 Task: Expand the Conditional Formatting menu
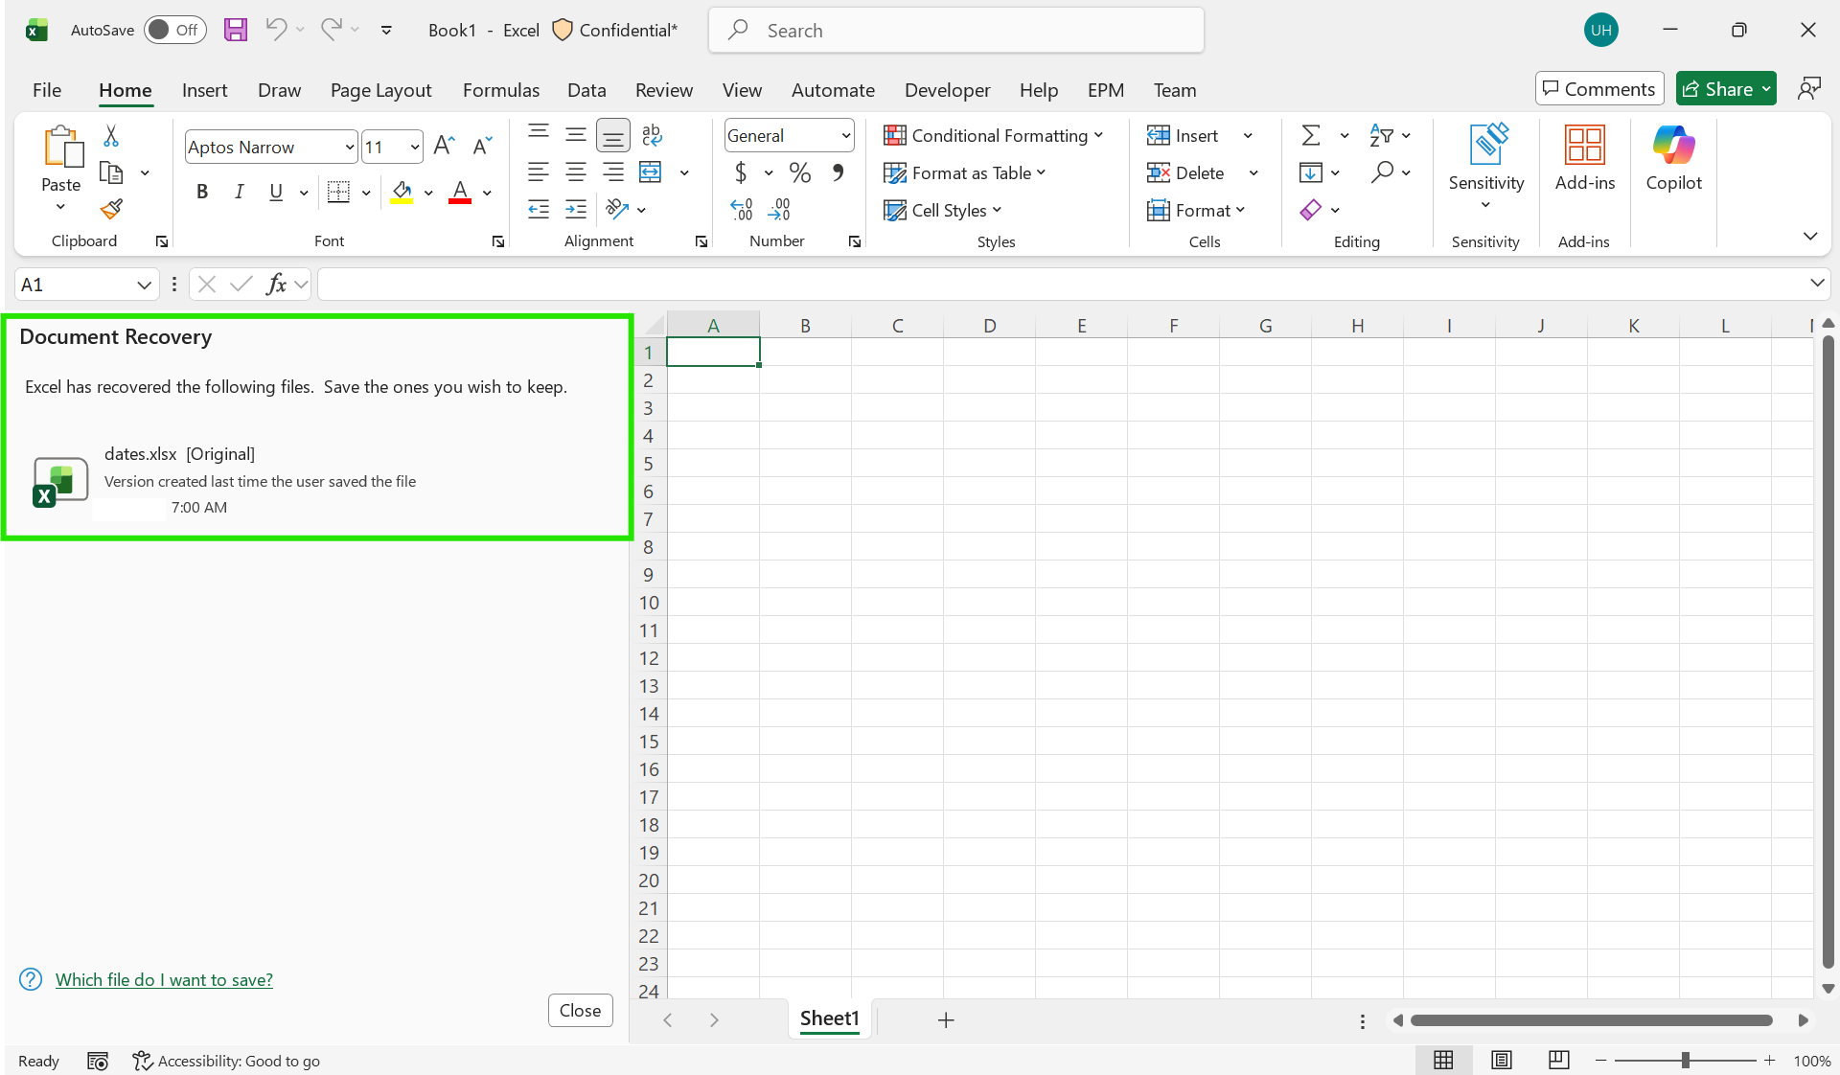(993, 135)
